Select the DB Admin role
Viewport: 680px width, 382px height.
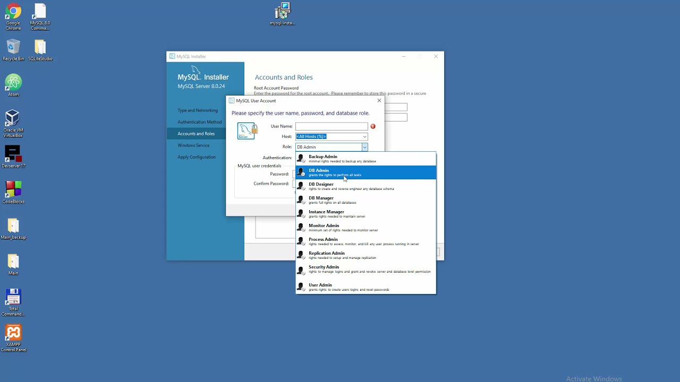pyautogui.click(x=365, y=172)
